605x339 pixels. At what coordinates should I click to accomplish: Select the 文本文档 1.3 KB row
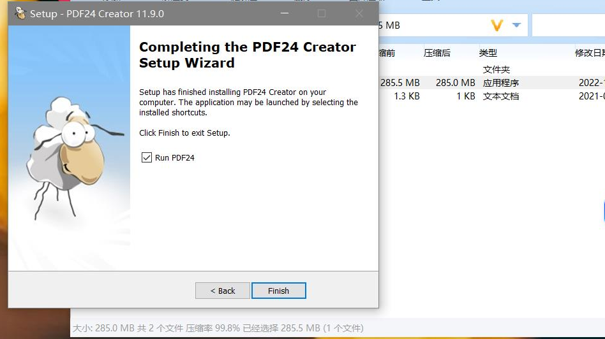pos(492,96)
